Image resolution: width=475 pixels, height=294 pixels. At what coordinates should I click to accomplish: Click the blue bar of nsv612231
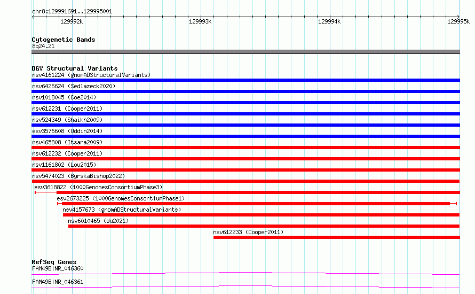(246, 114)
